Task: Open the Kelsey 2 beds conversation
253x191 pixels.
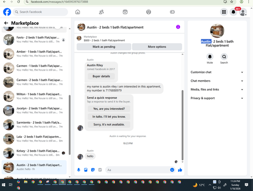Action: pos(34,153)
